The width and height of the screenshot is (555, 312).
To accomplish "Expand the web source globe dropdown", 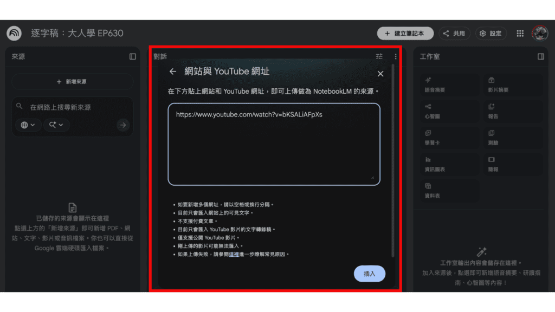I will [28, 125].
